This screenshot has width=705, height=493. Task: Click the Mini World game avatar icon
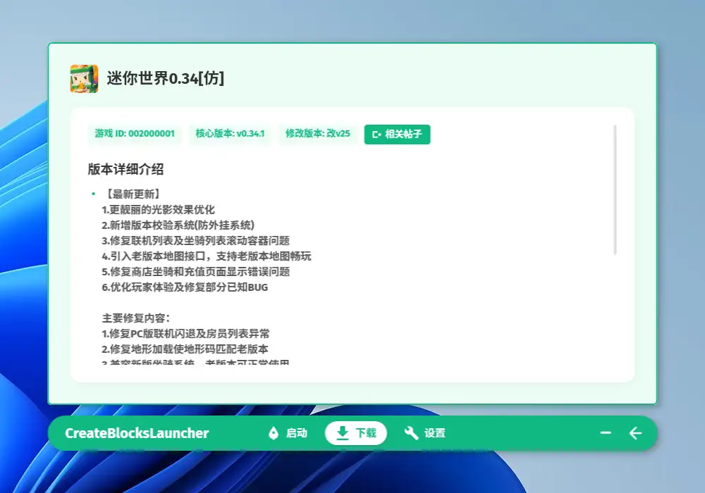[x=84, y=78]
